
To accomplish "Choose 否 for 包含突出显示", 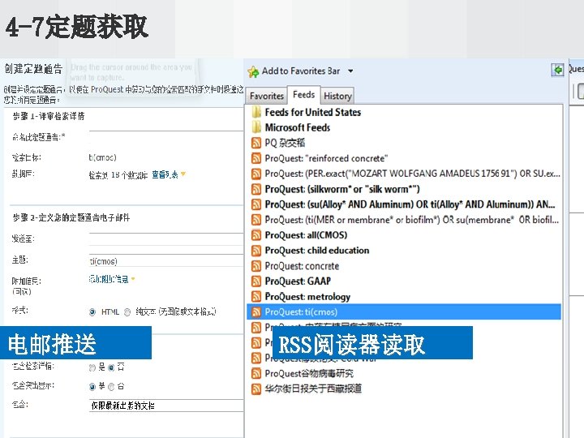I will [111, 387].
